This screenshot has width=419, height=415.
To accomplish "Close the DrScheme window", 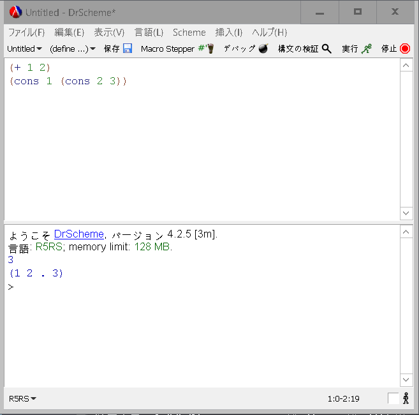I will click(395, 12).
